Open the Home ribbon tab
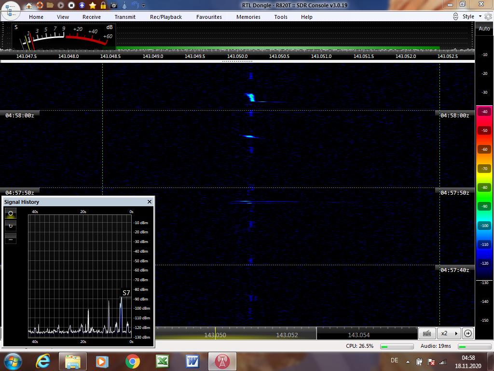Image resolution: width=494 pixels, height=371 pixels. coord(36,17)
